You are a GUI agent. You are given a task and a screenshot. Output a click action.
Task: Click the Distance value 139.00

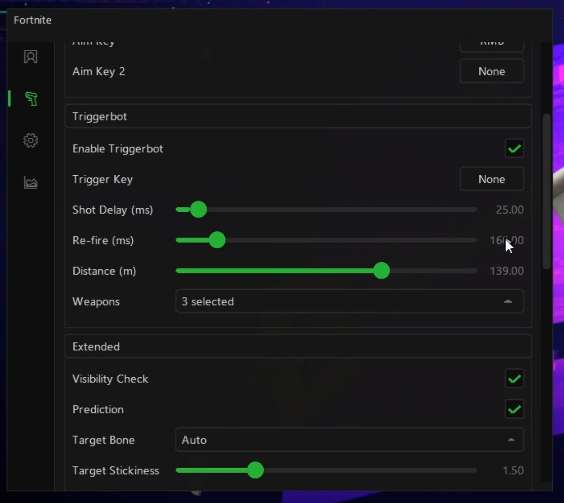[x=507, y=271]
